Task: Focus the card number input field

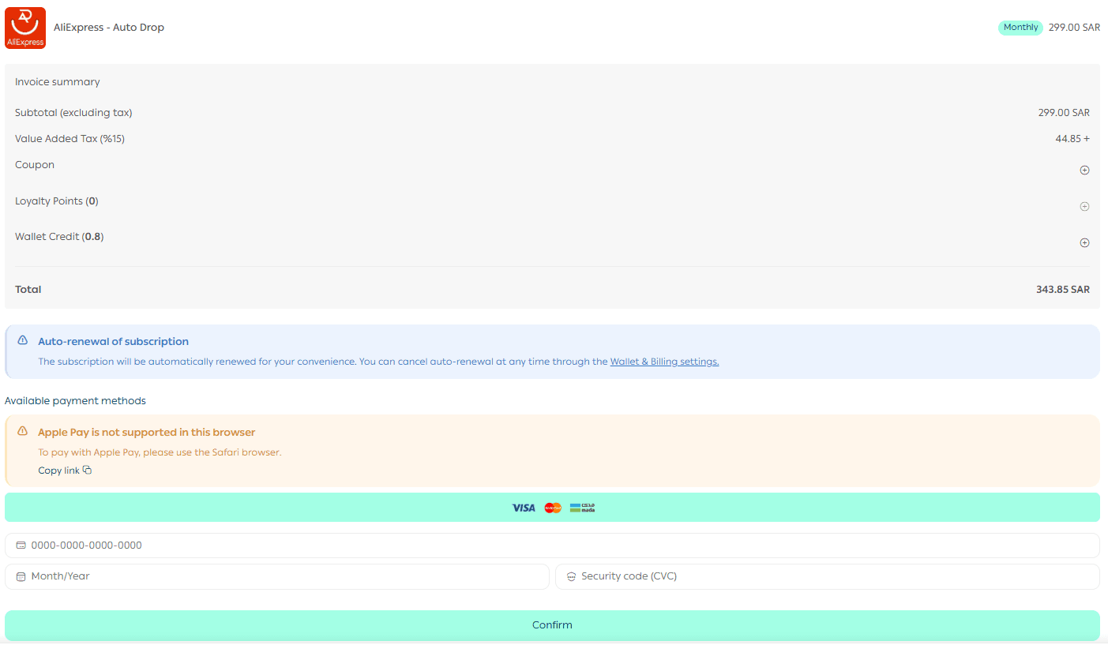Action: 553,546
